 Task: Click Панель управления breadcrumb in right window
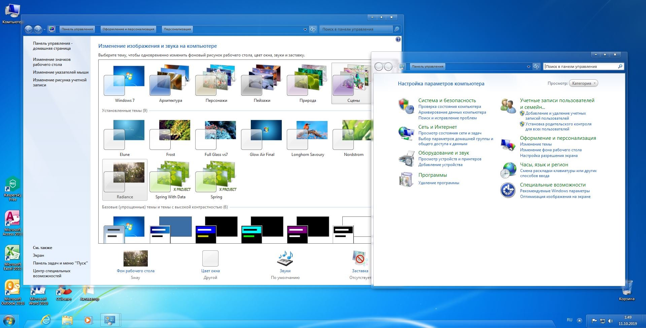(428, 67)
